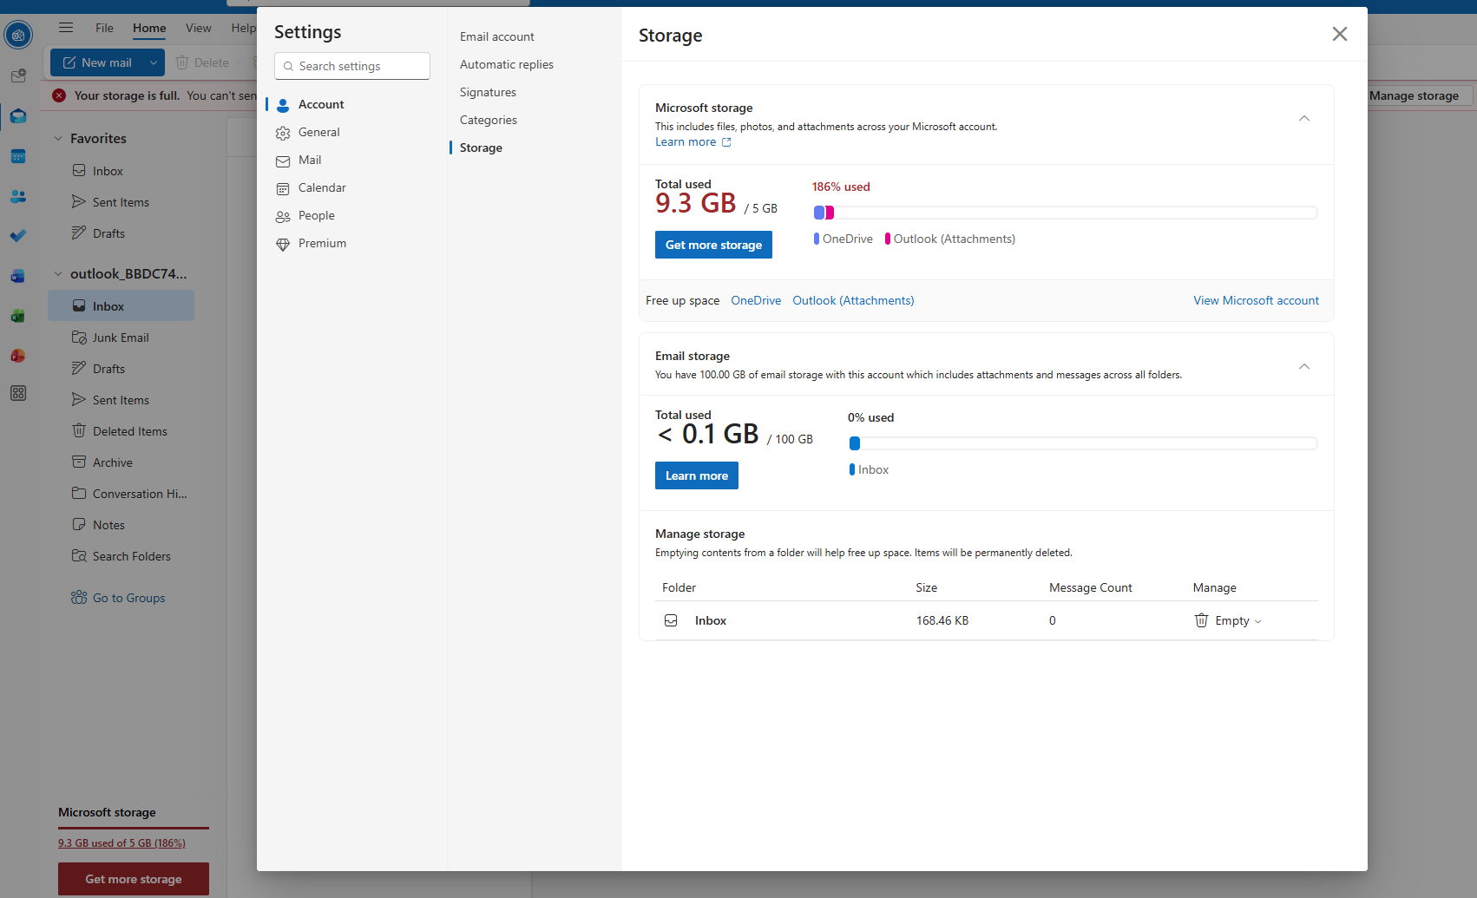Screen dimensions: 1477x898
Task: Switch to the Home ribbon tab
Action: (149, 28)
